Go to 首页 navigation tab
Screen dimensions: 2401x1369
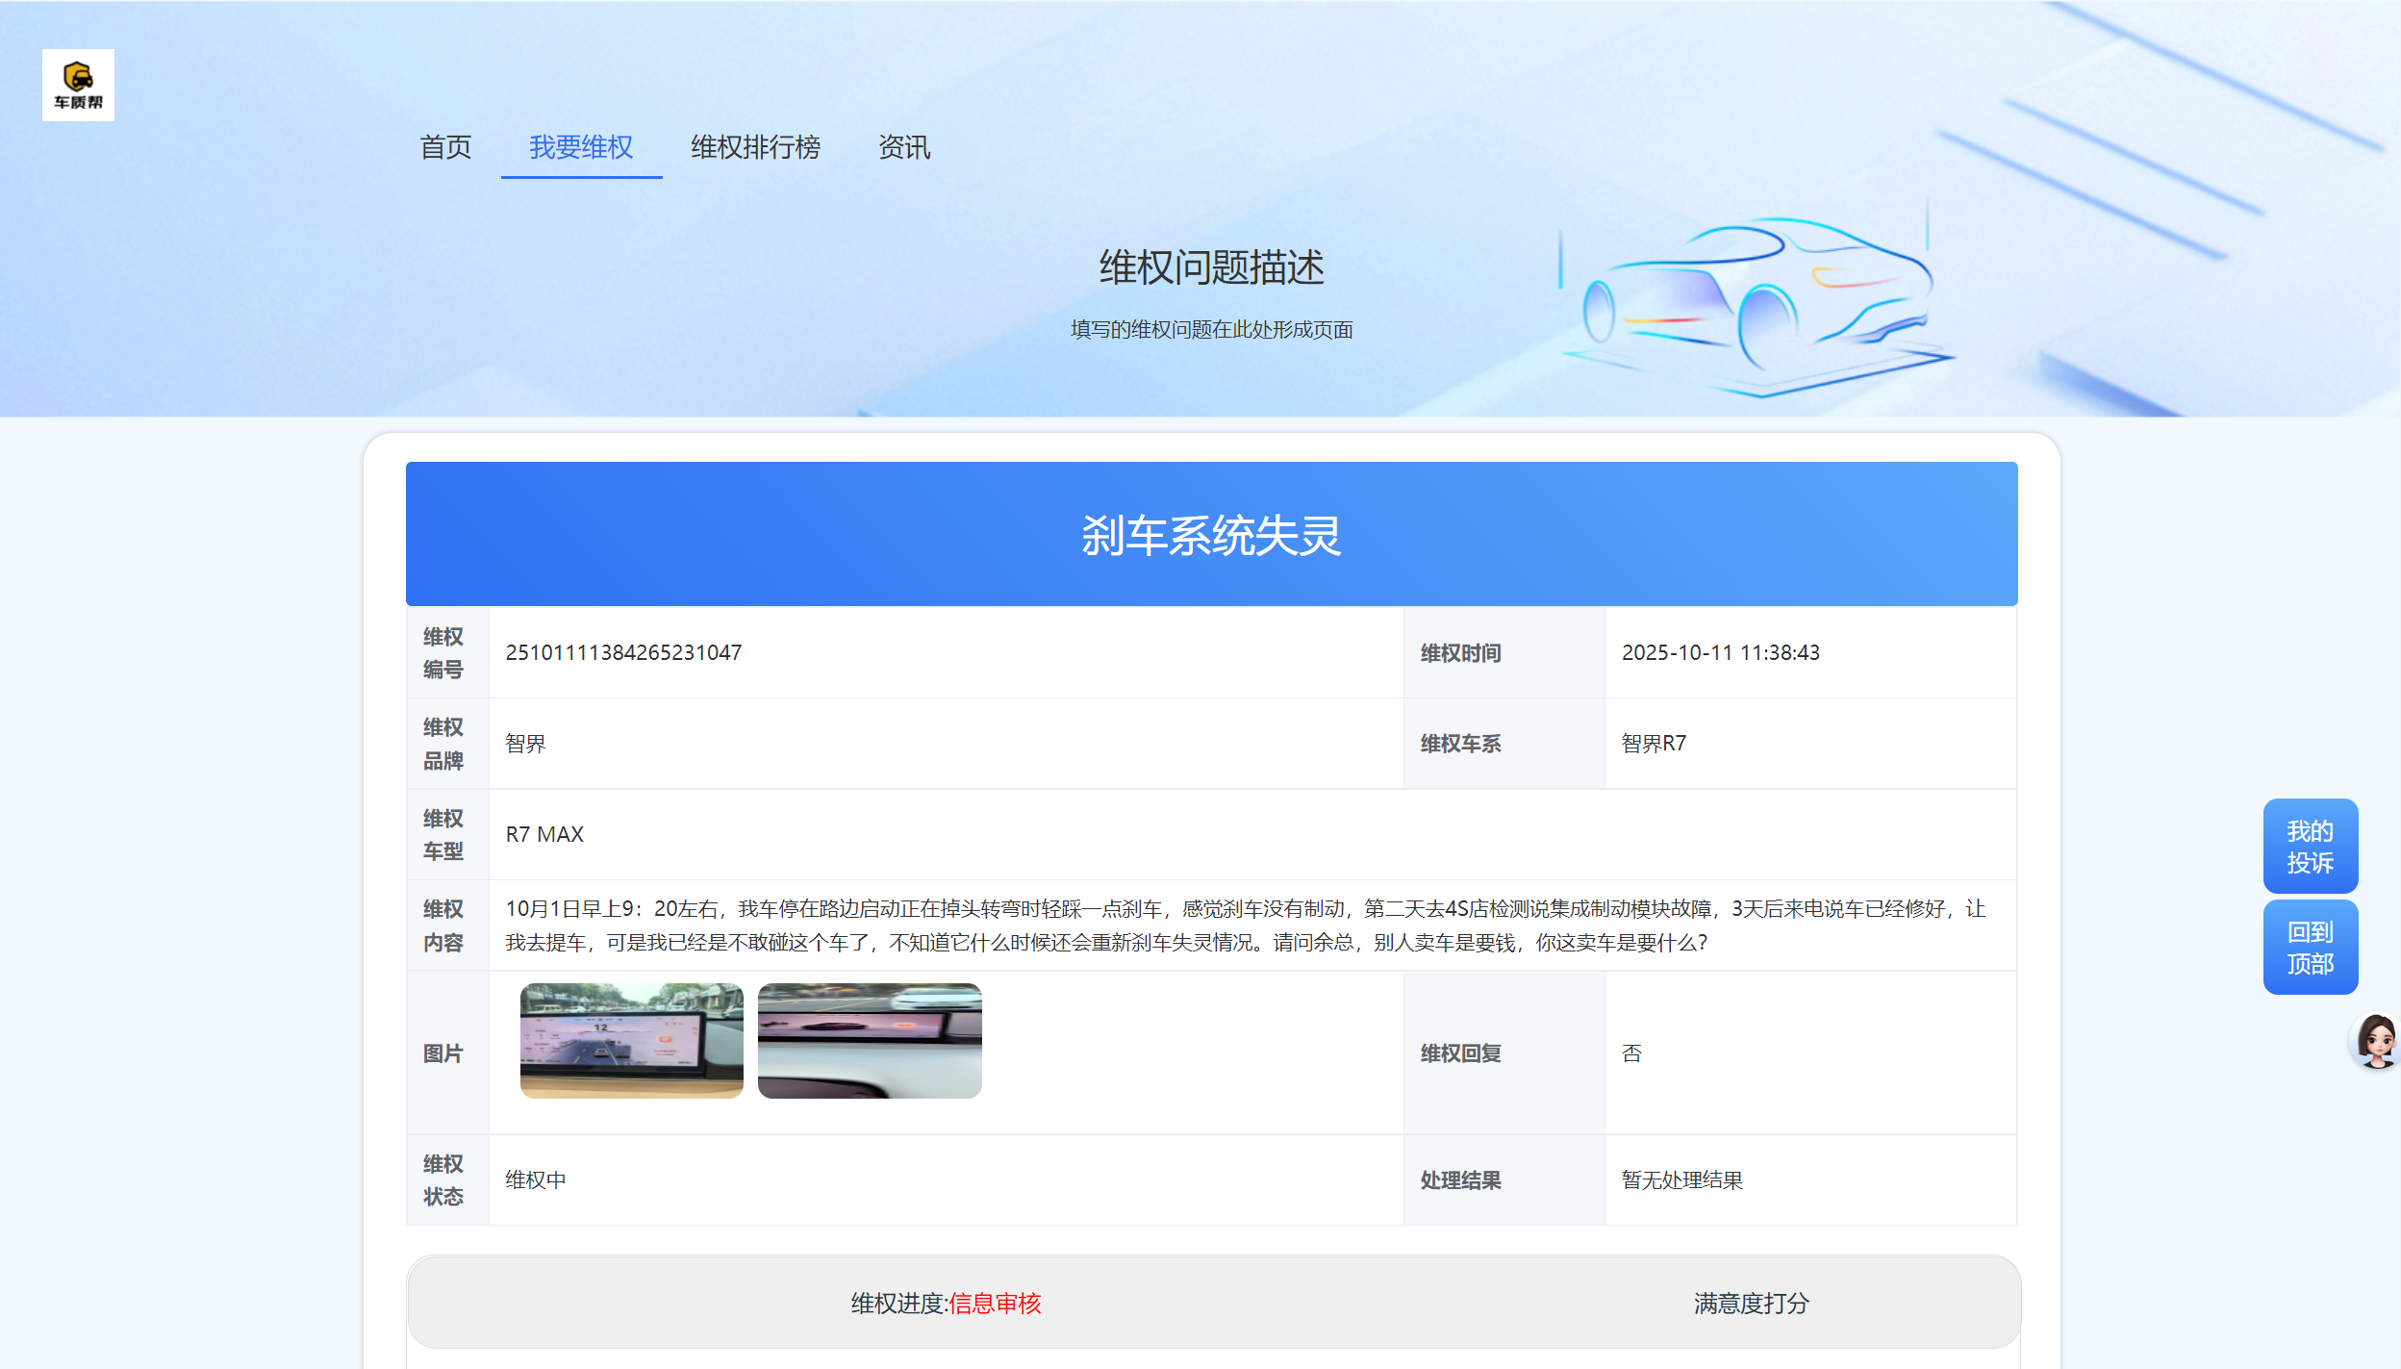[445, 147]
